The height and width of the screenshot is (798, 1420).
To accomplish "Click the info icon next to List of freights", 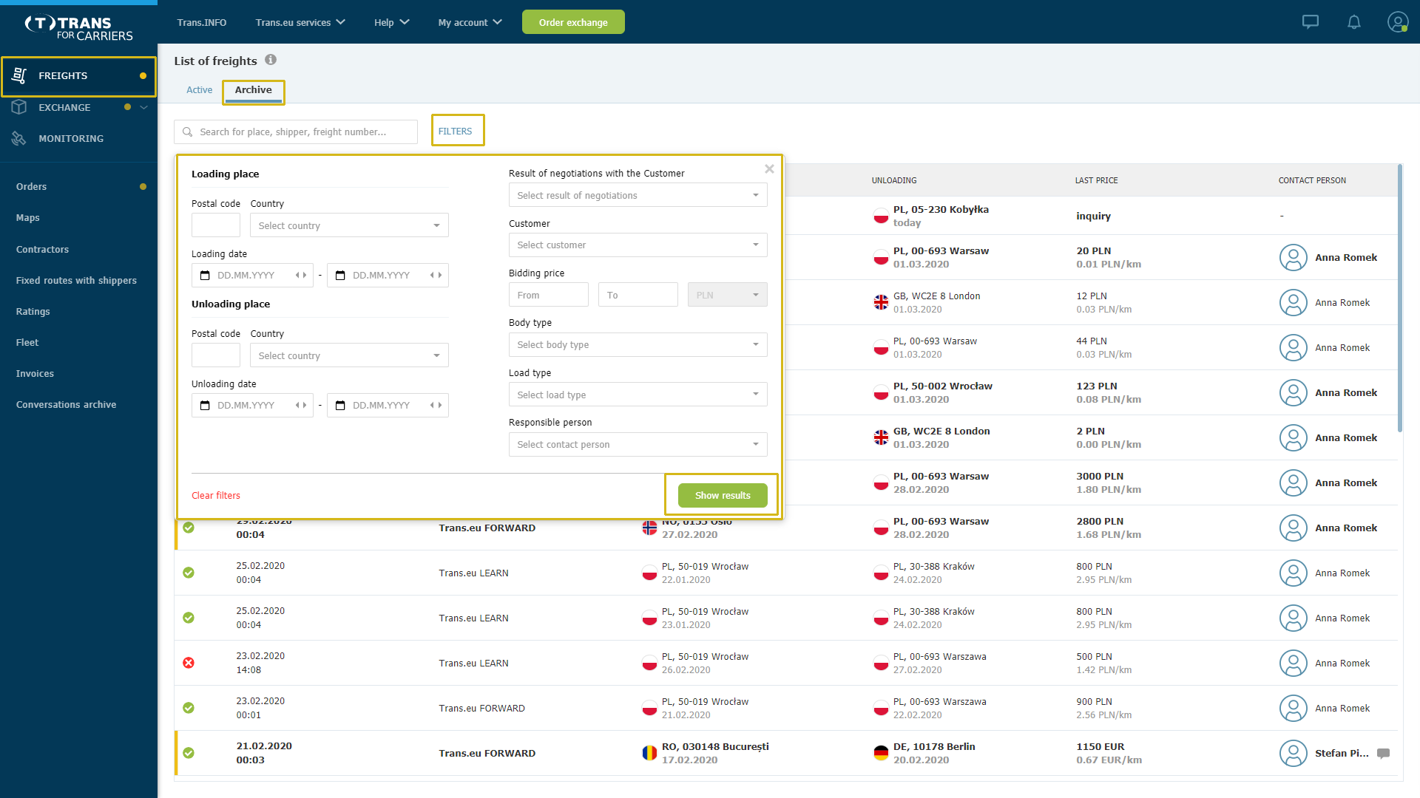I will coord(271,60).
